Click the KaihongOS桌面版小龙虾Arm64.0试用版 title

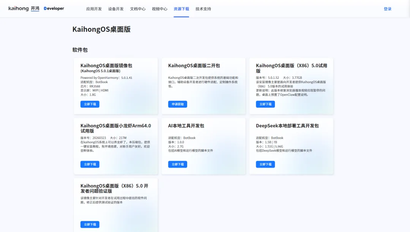tap(115, 128)
